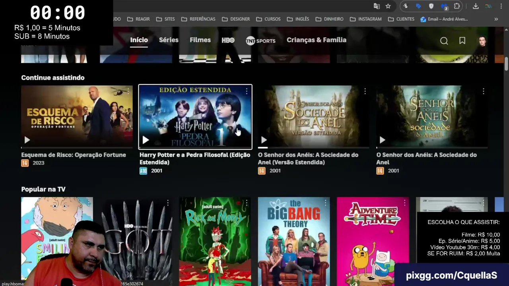
Task: Open options dots on Big Bang Theory poster
Action: (325, 203)
